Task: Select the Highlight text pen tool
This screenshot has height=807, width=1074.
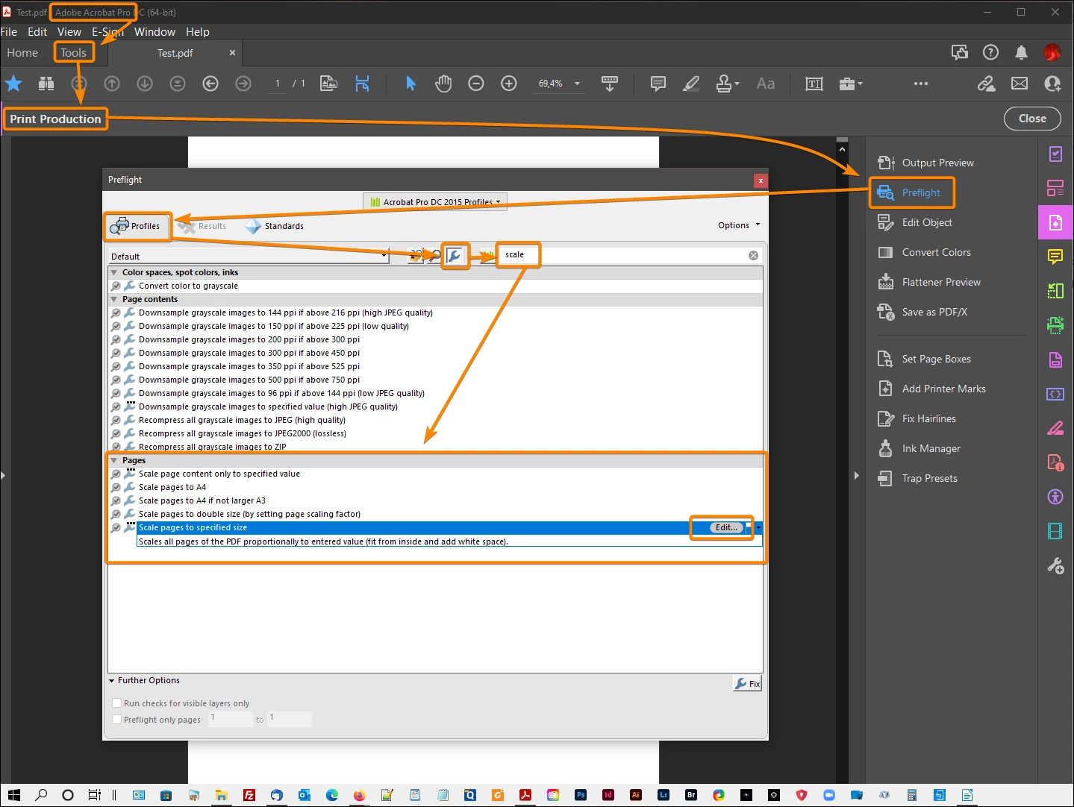Action: [x=691, y=84]
